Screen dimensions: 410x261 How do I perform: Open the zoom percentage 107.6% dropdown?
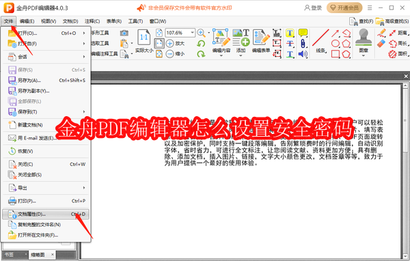tap(192, 33)
